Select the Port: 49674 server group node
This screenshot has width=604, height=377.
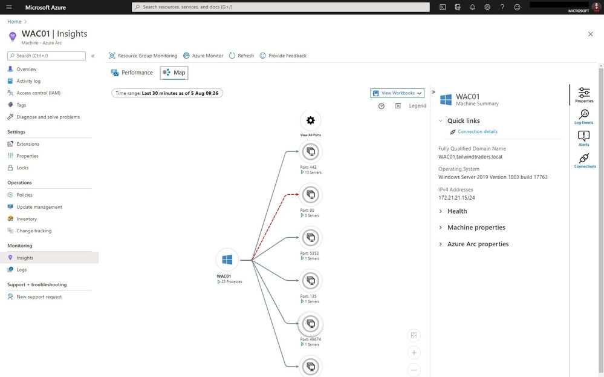(x=311, y=324)
